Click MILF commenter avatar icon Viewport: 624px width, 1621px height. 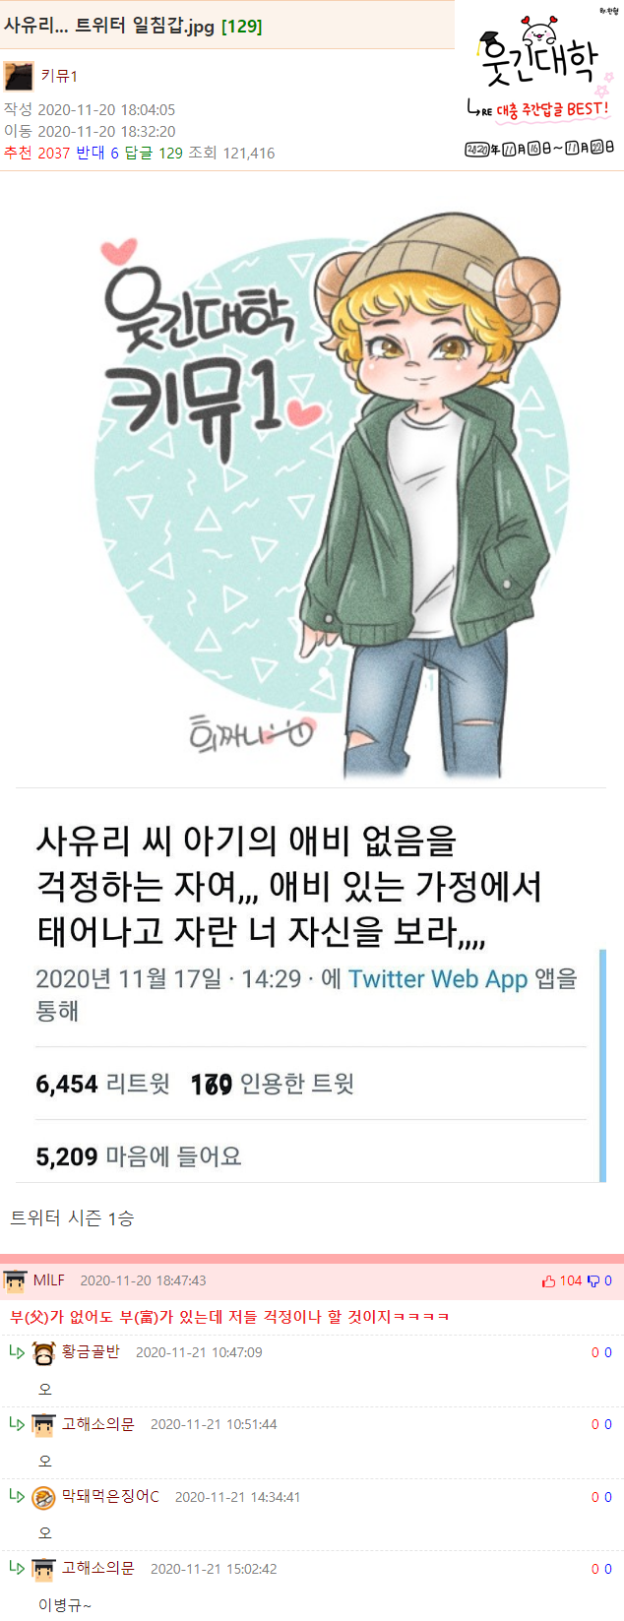click(15, 1280)
